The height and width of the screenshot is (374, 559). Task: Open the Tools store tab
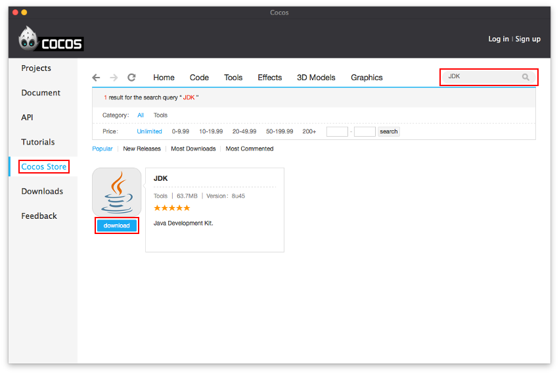coord(233,78)
